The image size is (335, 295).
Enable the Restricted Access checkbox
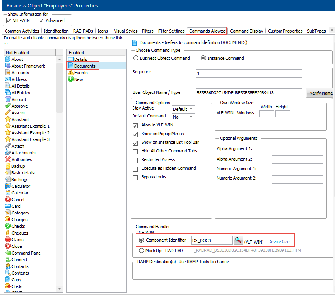[135, 160]
